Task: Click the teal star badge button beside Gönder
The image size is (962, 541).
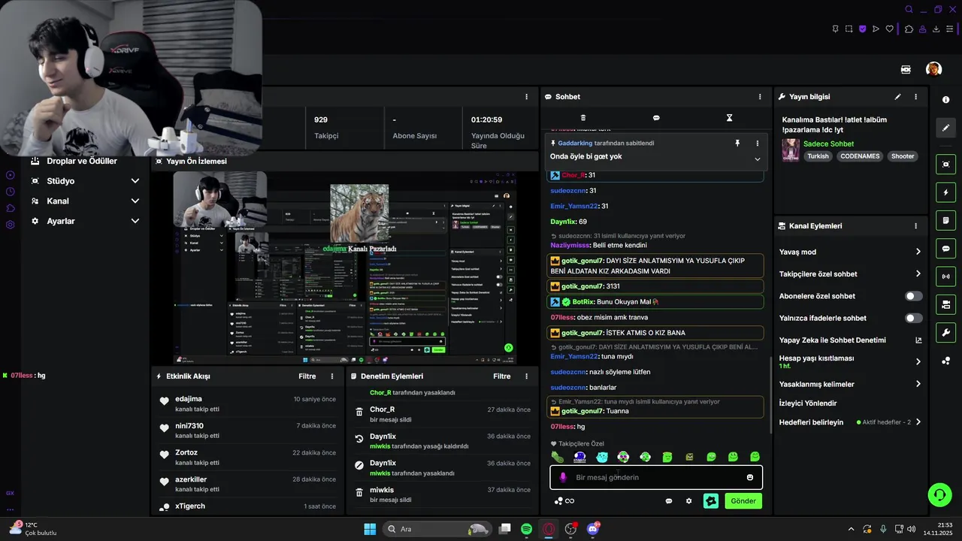Action: (711, 501)
